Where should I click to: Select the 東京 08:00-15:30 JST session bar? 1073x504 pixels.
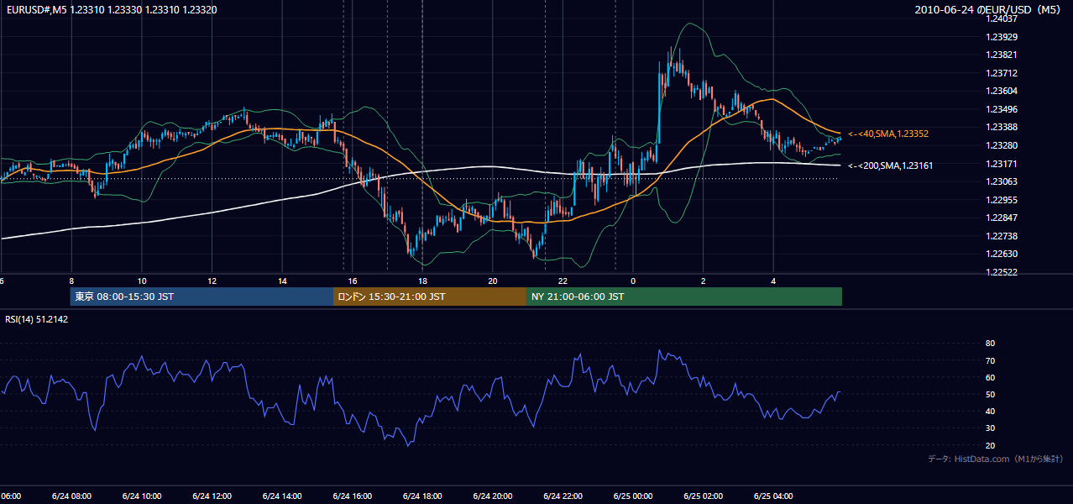[x=202, y=297]
